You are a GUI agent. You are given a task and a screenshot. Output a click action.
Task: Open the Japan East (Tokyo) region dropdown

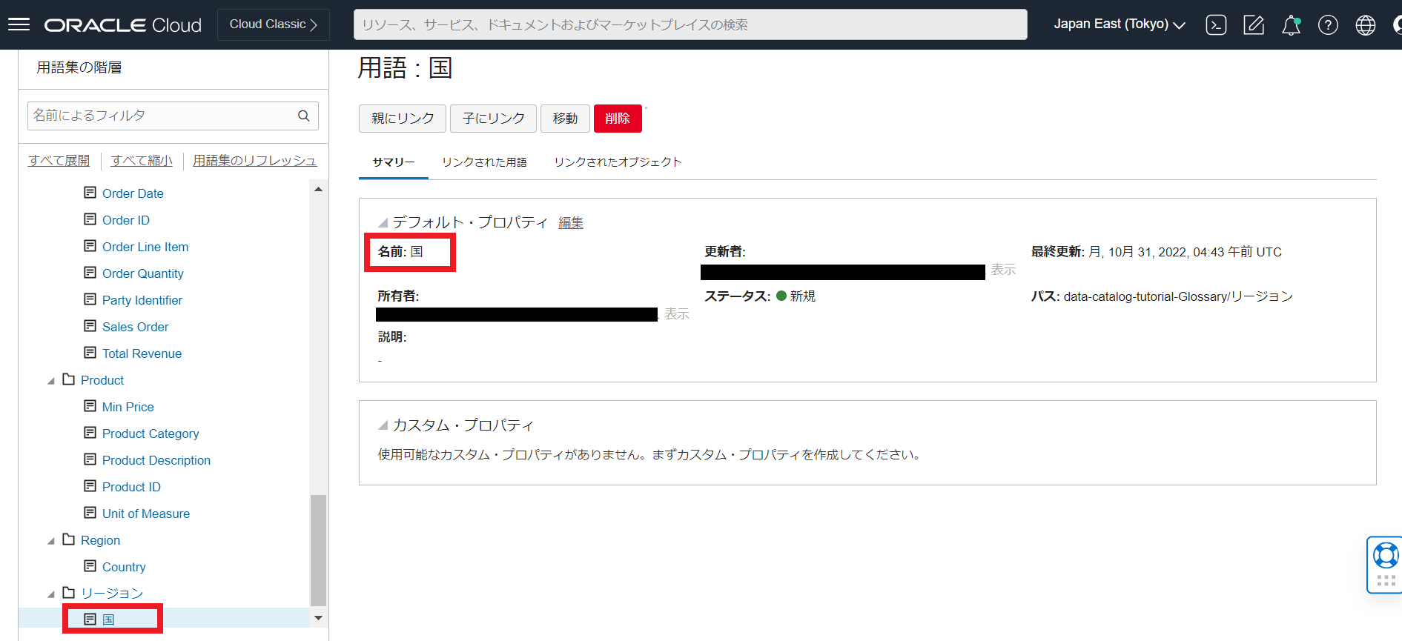pyautogui.click(x=1119, y=24)
